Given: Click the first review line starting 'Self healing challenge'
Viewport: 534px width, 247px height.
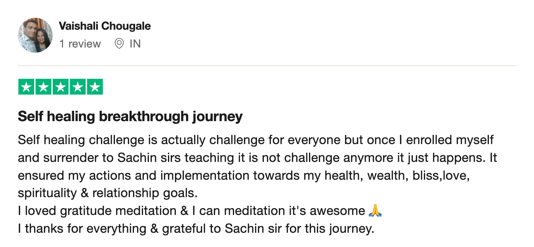Looking at the screenshot, I should click(256, 140).
